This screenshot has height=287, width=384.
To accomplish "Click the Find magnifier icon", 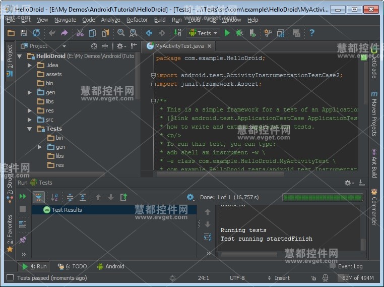I will [121, 33].
